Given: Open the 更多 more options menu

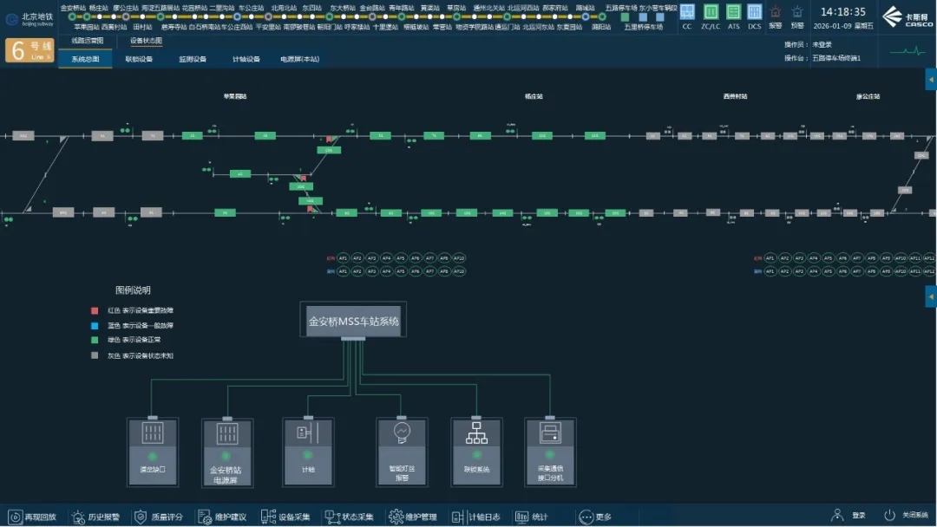Looking at the screenshot, I should [x=594, y=517].
